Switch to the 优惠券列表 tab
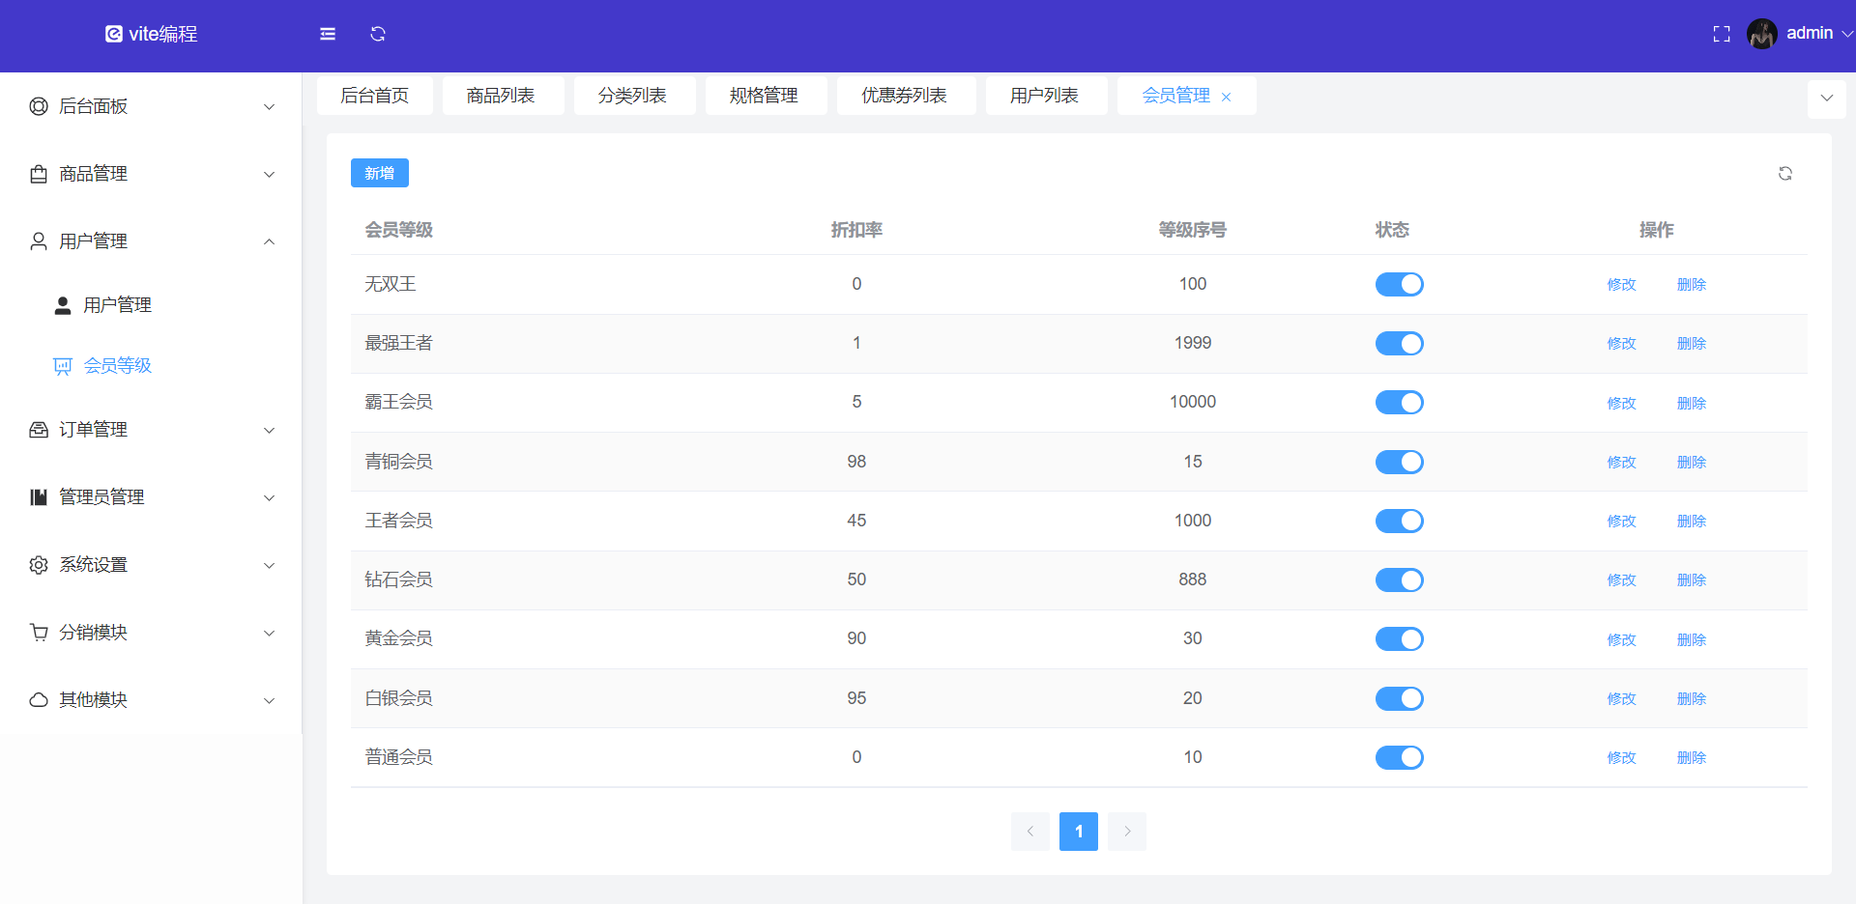The width and height of the screenshot is (1856, 904). (x=905, y=96)
